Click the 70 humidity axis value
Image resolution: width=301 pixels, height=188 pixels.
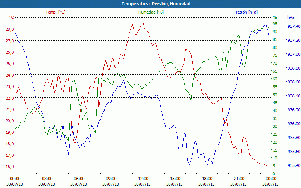point(275,63)
